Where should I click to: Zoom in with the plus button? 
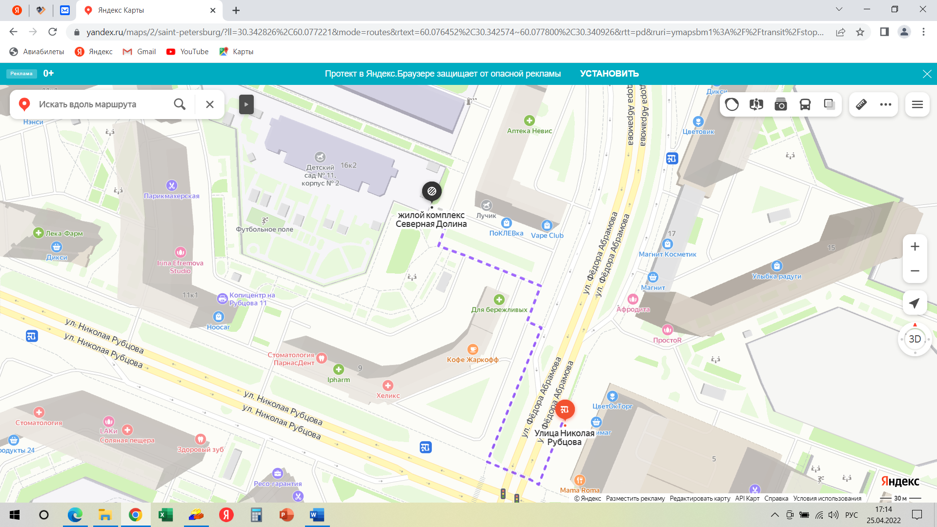(x=915, y=246)
